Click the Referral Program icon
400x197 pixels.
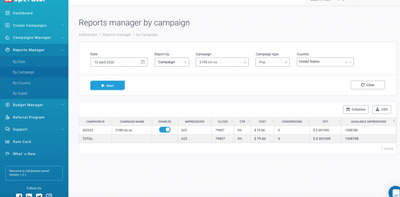click(x=7, y=117)
